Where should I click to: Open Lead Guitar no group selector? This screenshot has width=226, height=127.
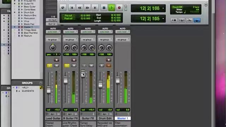pyautogui.click(x=53, y=40)
